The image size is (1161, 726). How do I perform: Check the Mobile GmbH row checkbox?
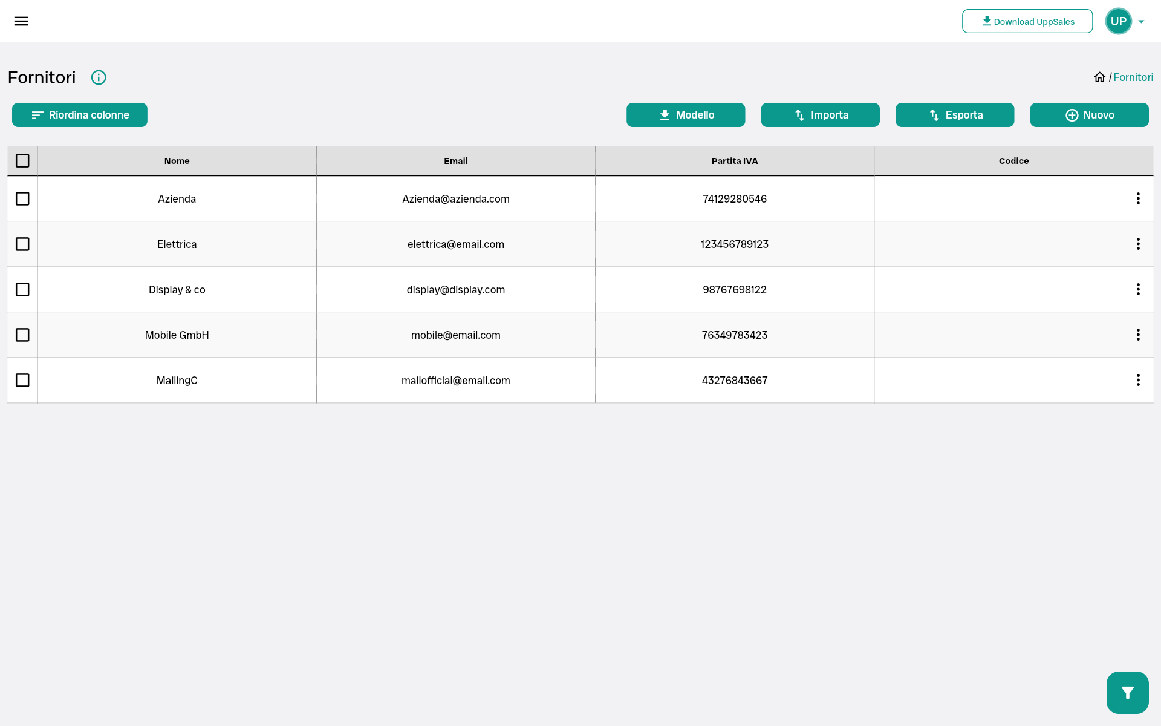click(x=22, y=335)
